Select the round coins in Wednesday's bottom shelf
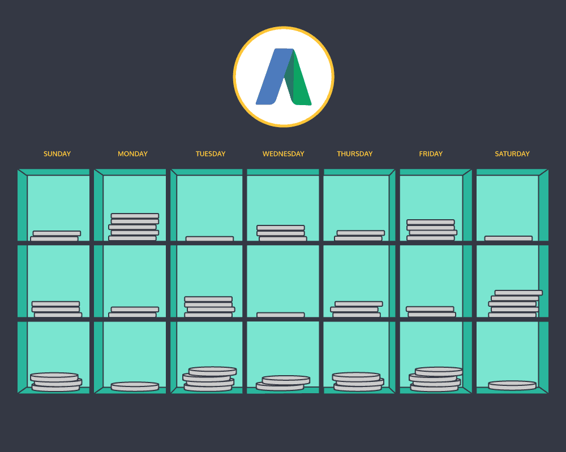The width and height of the screenshot is (566, 452). pyautogui.click(x=283, y=383)
